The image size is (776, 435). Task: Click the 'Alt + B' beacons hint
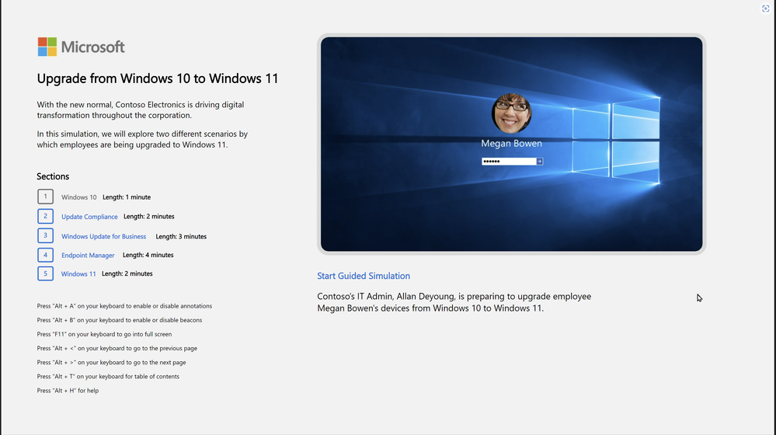[x=120, y=320]
